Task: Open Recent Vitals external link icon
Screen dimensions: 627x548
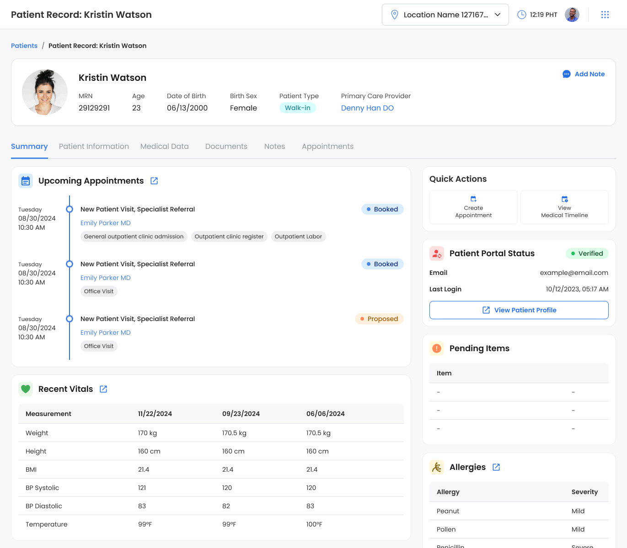Action: (x=103, y=389)
